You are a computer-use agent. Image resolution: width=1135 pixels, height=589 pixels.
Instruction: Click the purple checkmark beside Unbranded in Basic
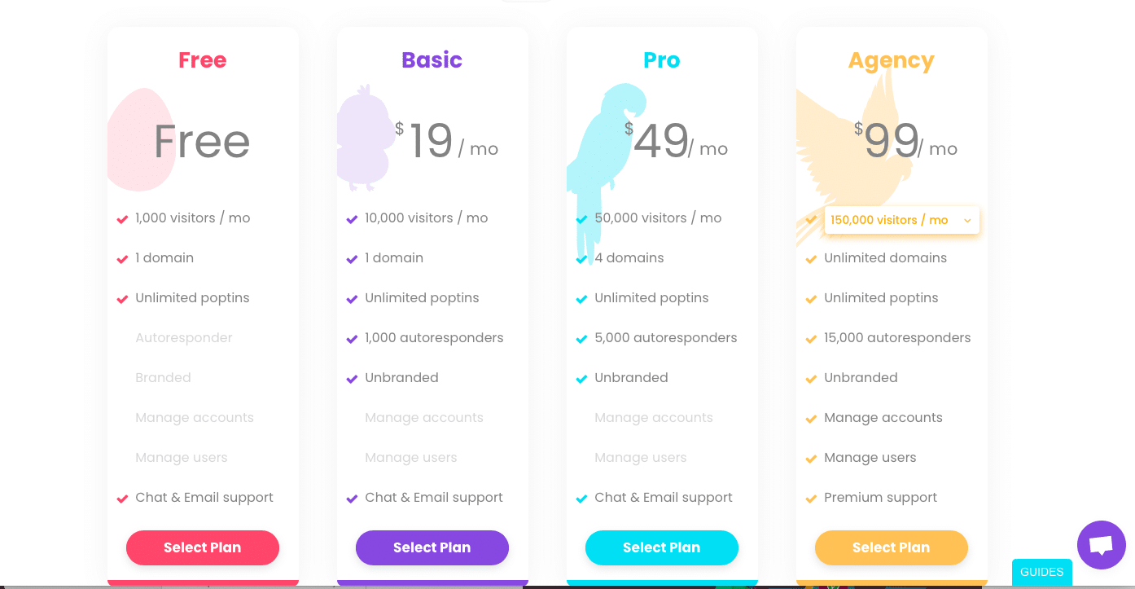pyautogui.click(x=352, y=379)
